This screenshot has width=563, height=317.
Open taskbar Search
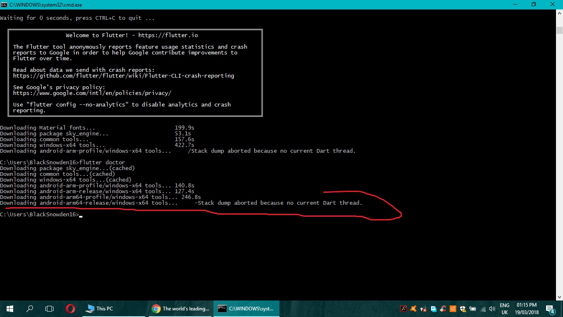click(30, 308)
